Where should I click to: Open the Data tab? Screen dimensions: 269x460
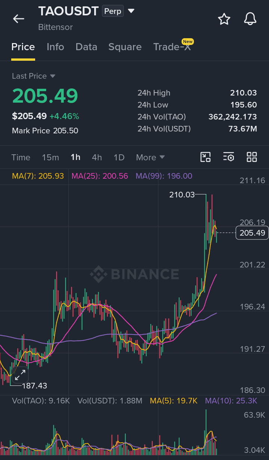point(86,47)
